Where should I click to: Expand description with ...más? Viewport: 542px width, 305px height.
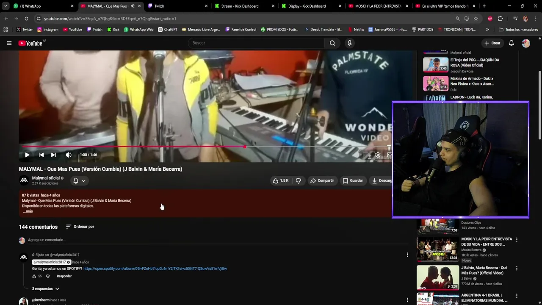28,211
